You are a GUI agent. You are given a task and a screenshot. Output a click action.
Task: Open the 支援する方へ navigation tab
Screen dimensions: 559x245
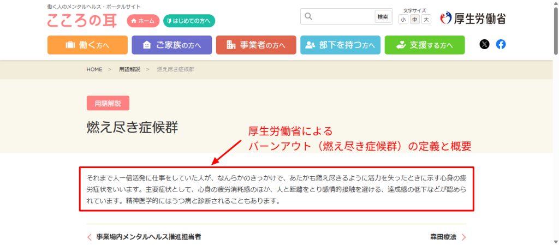[x=425, y=45]
